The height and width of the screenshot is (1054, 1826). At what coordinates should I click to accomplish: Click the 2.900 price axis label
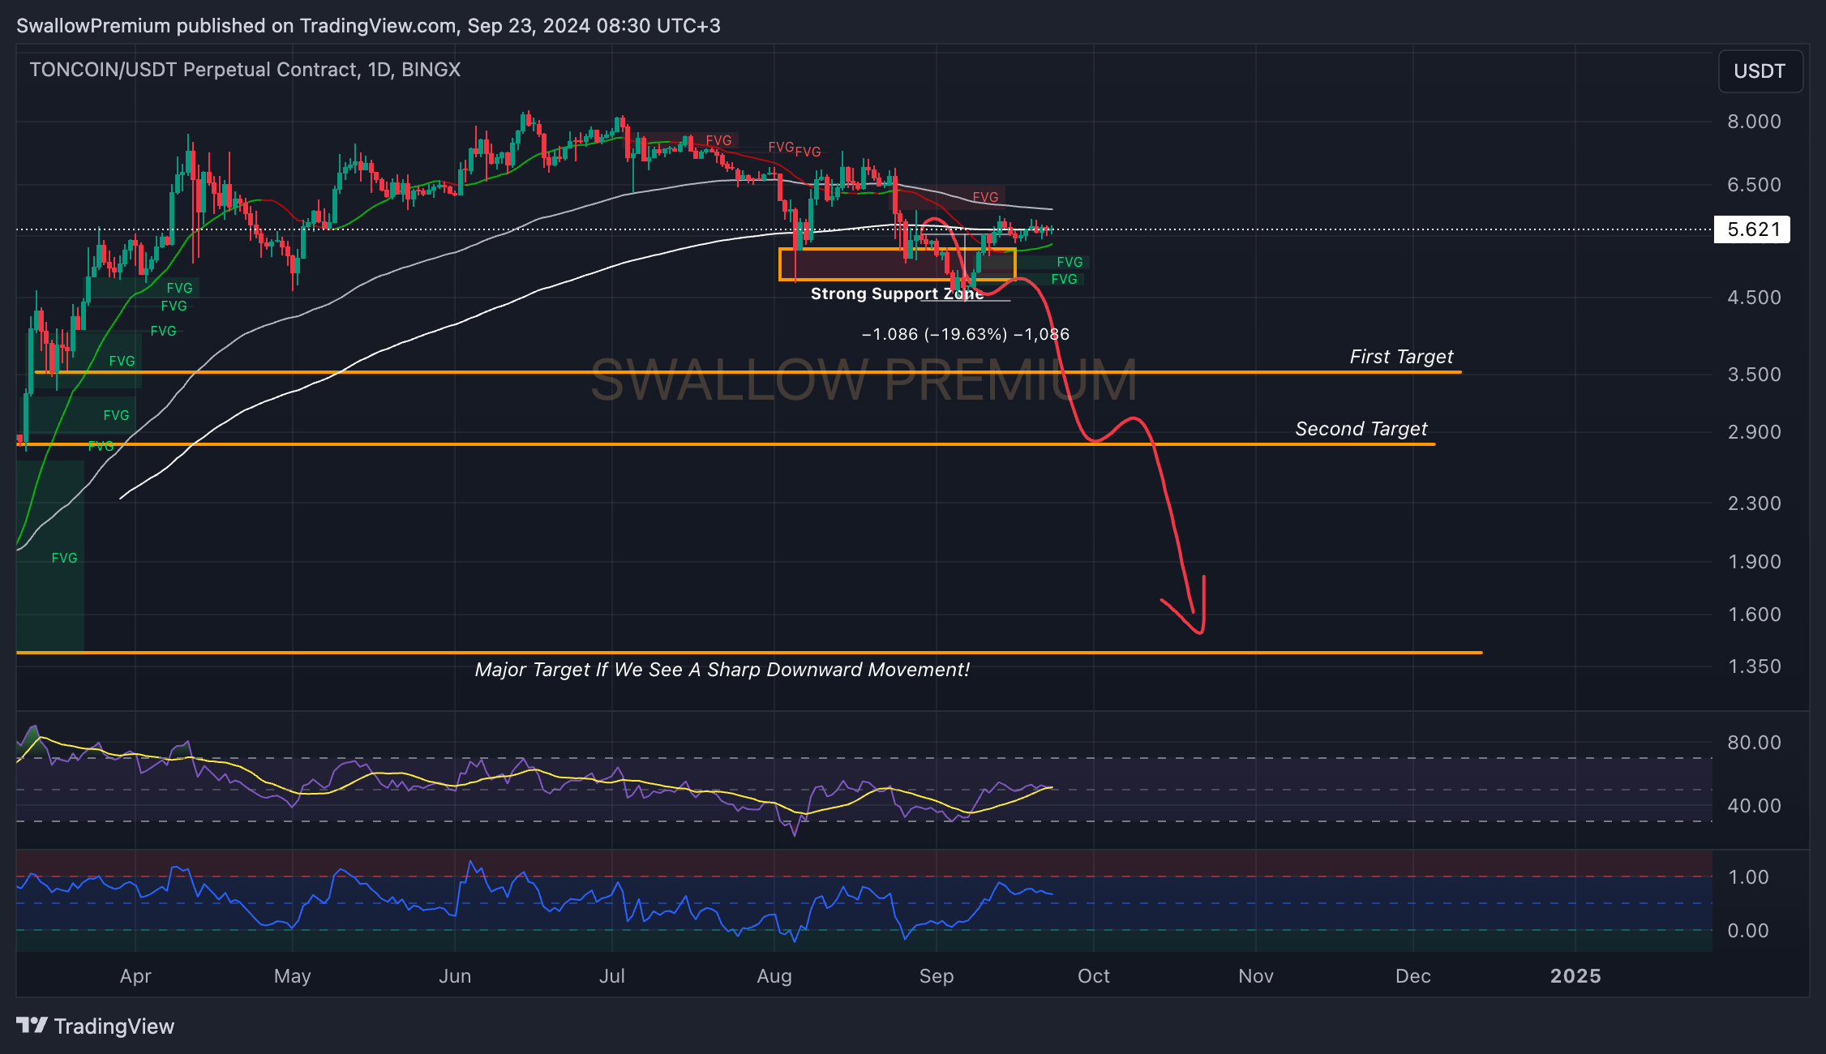pyautogui.click(x=1754, y=432)
